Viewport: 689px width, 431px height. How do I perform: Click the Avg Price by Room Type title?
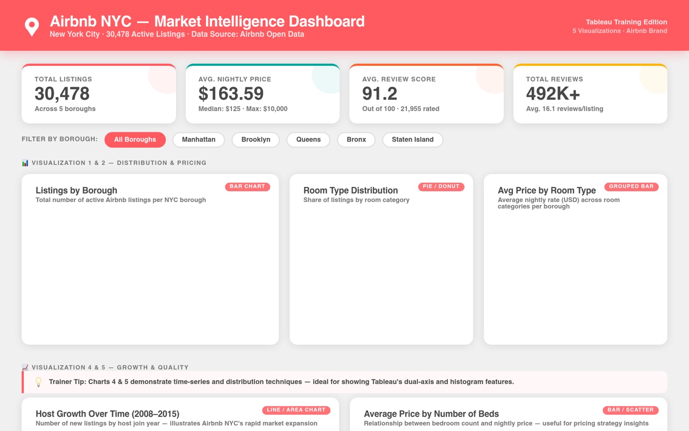(x=547, y=191)
